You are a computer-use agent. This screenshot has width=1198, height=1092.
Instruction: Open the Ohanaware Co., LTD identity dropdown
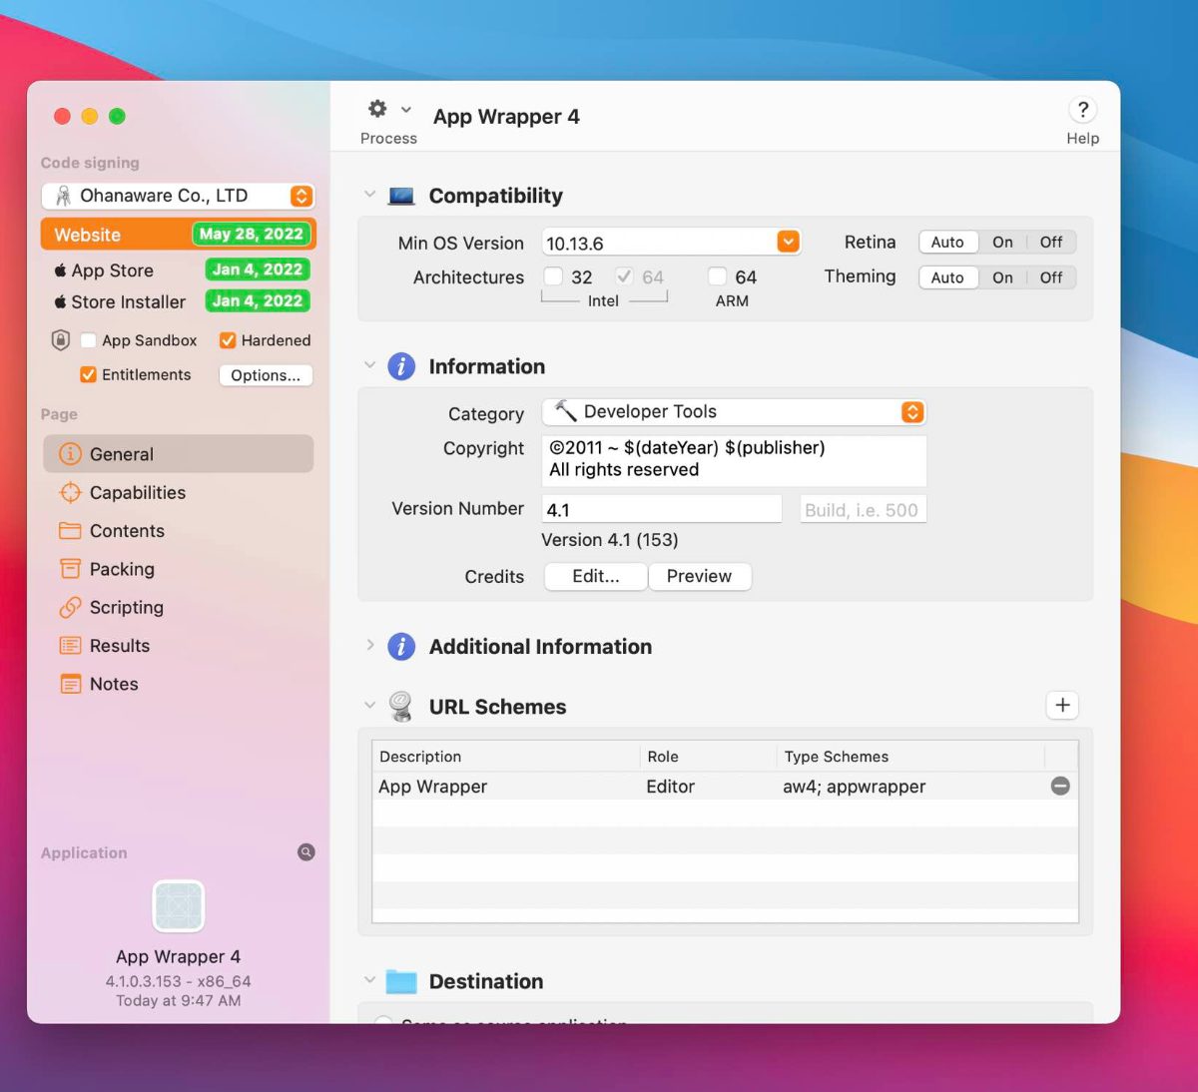tap(179, 196)
